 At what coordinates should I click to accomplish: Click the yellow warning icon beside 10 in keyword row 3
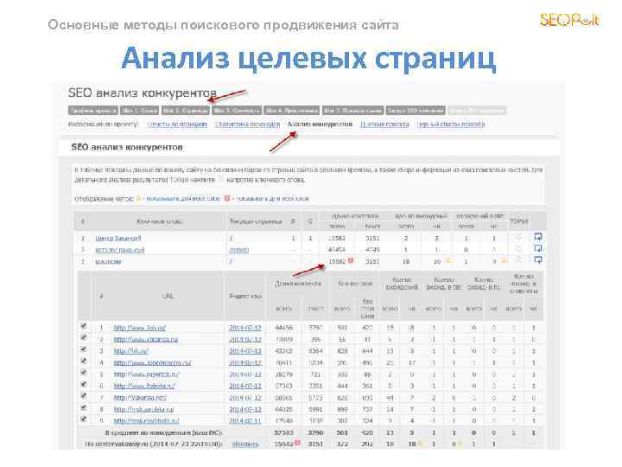pos(447,260)
